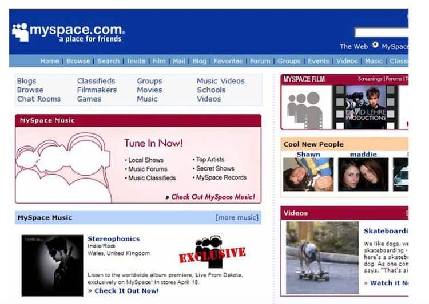This screenshot has width=429, height=304.
Task: Open Invite in the navigation bar
Action: coord(136,61)
